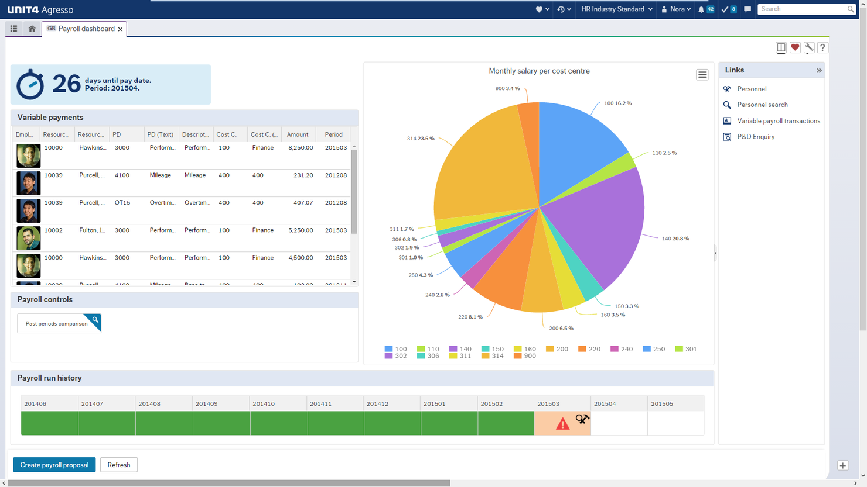Click the Create payroll proposal button
The height and width of the screenshot is (487, 867).
[x=54, y=464]
